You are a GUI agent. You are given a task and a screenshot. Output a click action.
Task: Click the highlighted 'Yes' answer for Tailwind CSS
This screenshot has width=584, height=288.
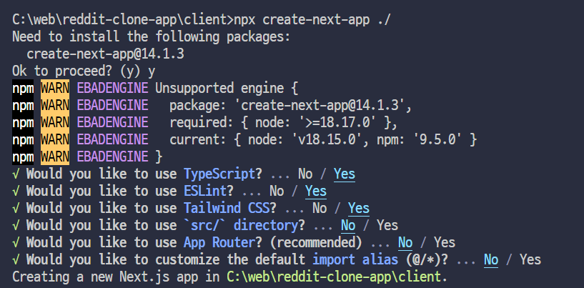click(x=359, y=208)
